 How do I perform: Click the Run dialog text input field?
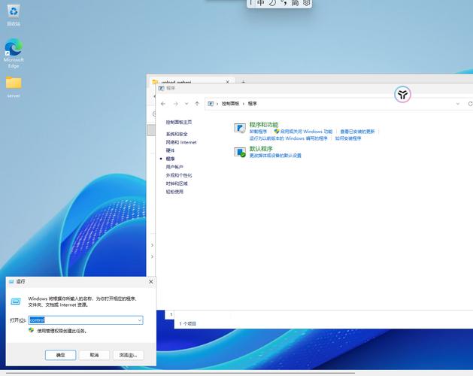coord(83,320)
